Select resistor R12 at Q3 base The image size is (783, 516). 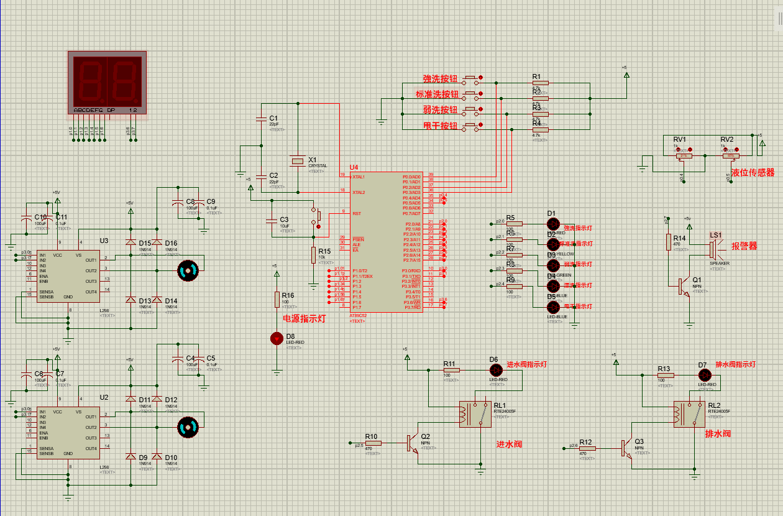pos(587,448)
